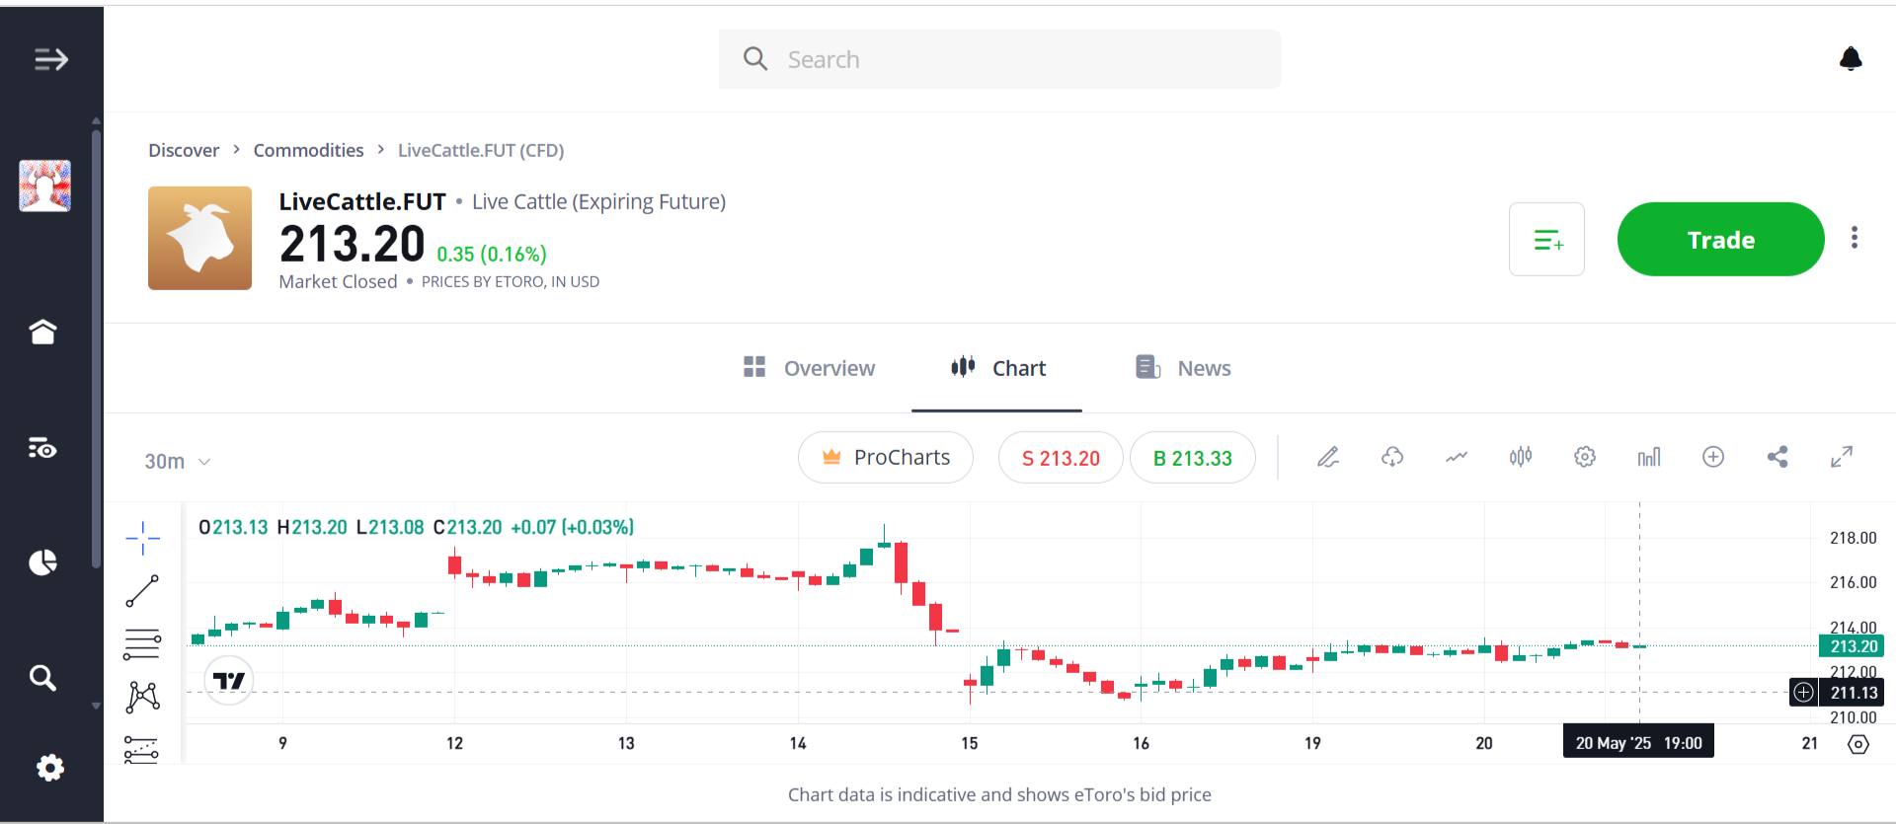Open the more options kebab menu
This screenshot has height=824, width=1896.
[x=1855, y=238]
